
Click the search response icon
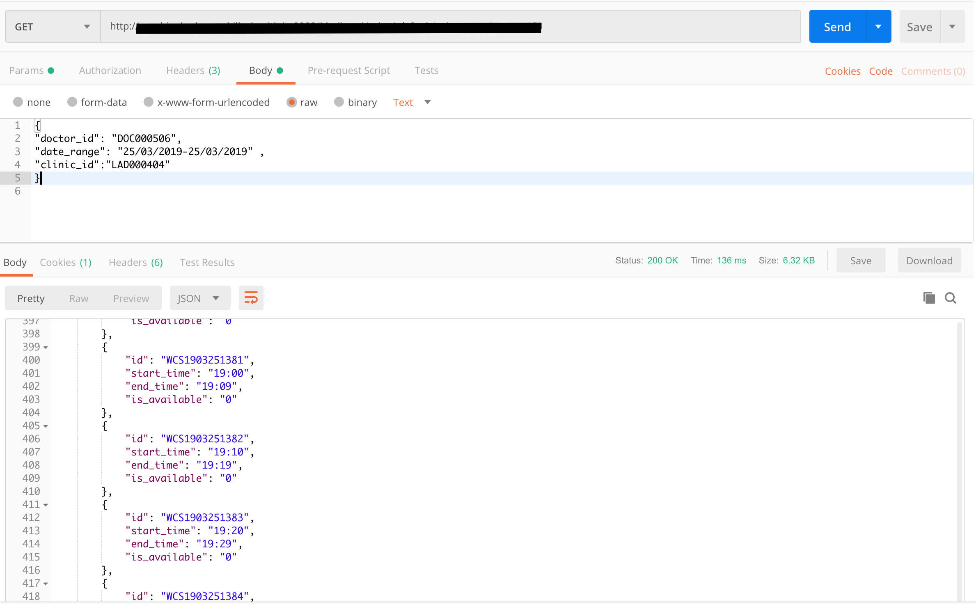click(951, 298)
